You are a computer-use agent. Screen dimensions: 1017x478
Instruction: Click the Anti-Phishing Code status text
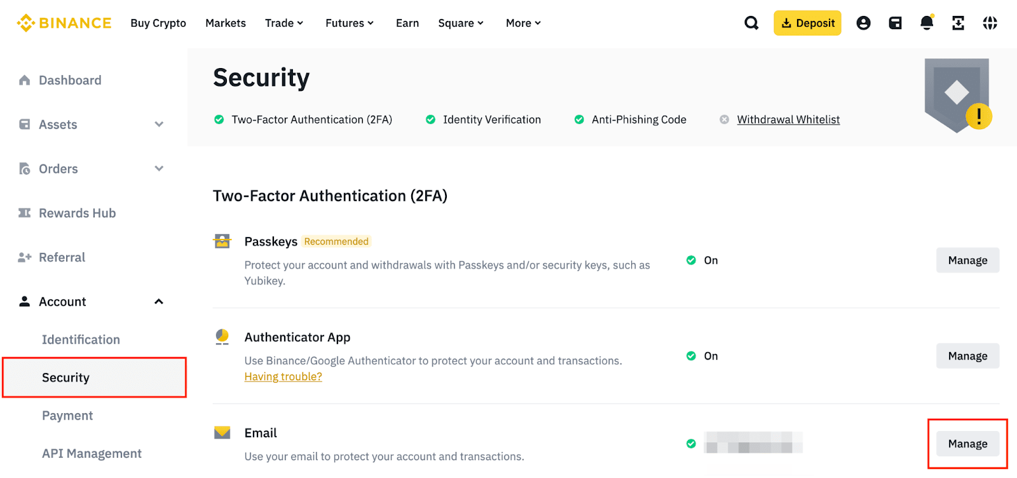tap(639, 119)
